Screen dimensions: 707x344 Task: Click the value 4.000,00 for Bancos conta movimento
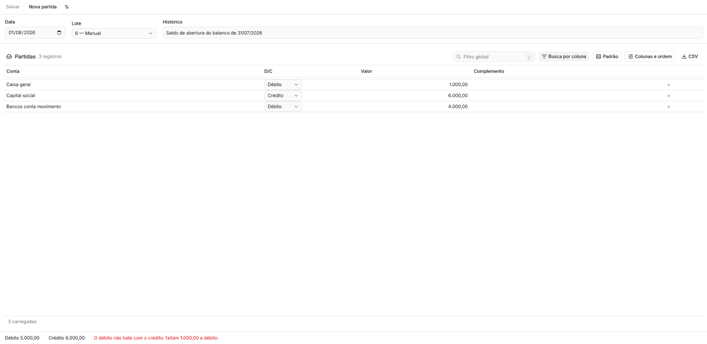pos(458,106)
